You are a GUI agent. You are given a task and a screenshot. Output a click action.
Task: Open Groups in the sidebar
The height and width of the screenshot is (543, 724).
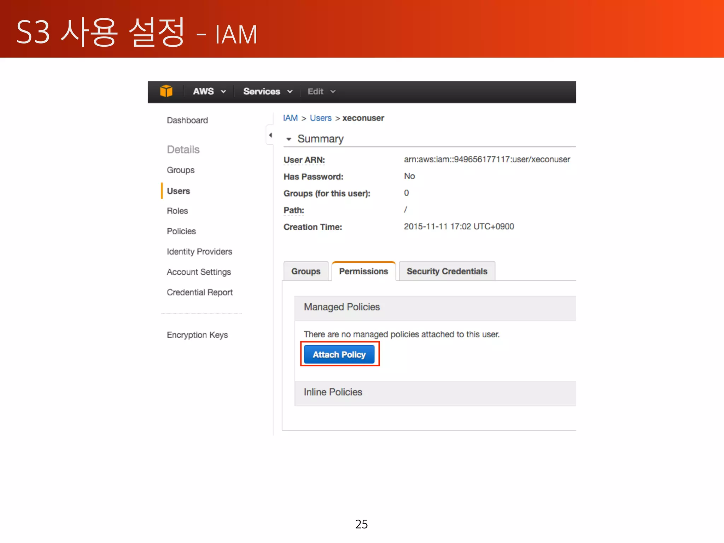[181, 170]
